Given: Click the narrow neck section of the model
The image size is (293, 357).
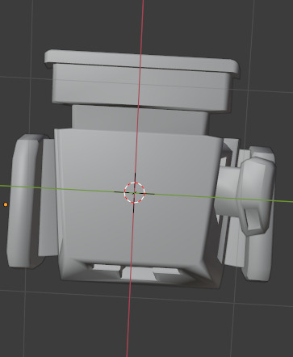Looking at the screenshot, I should click(x=140, y=120).
